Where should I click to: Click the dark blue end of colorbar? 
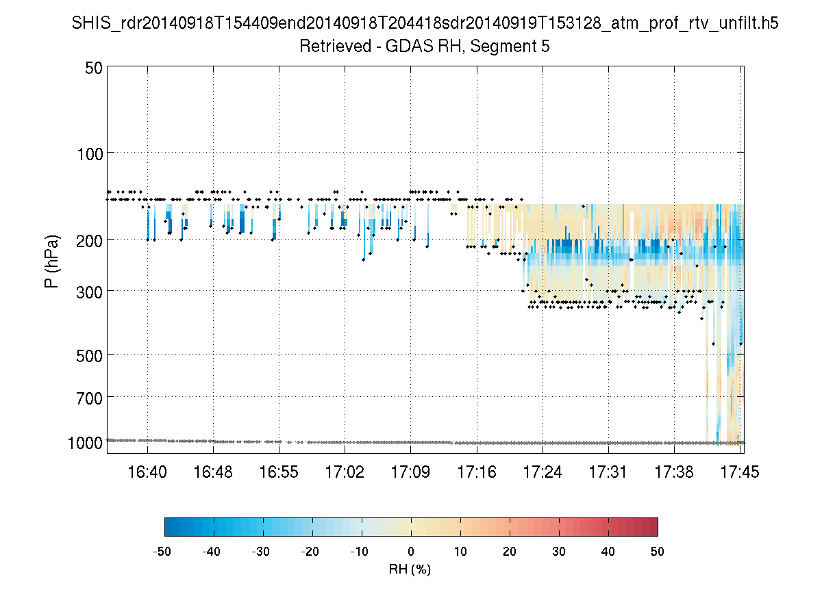pyautogui.click(x=169, y=526)
